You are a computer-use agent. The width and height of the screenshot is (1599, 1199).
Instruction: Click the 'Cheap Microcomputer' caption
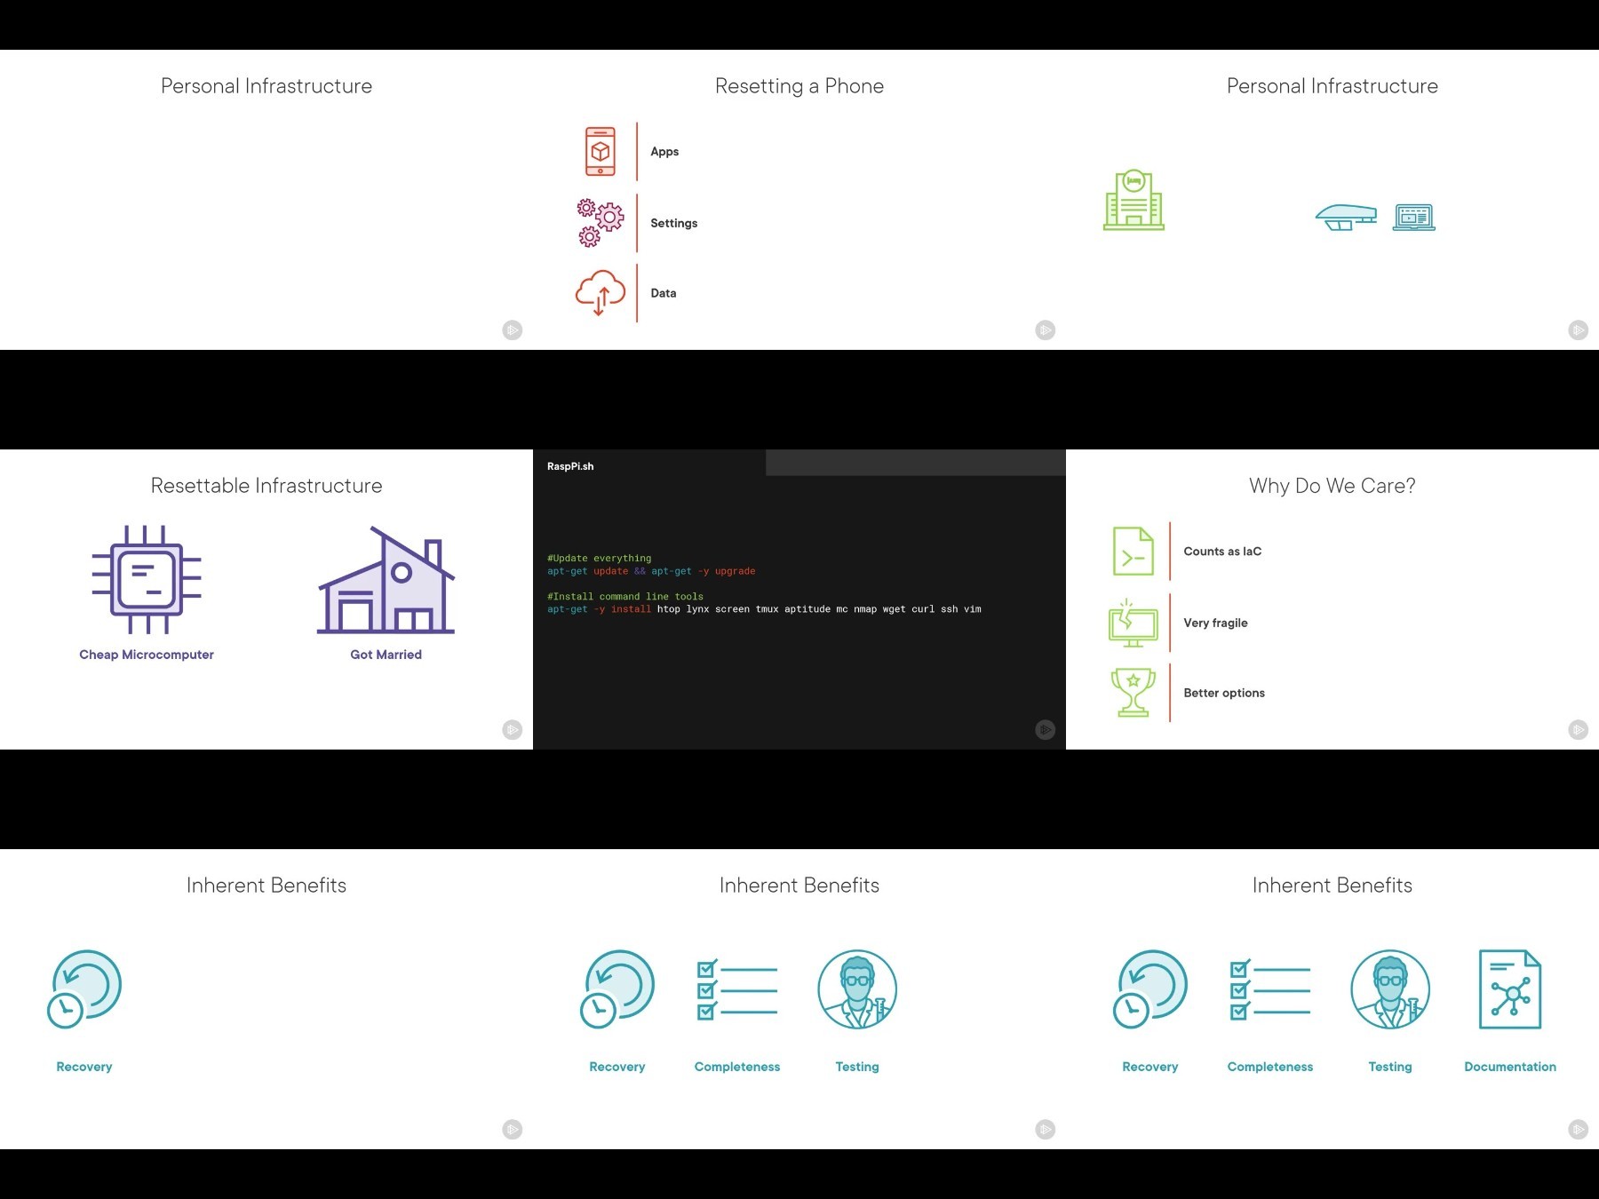147,655
